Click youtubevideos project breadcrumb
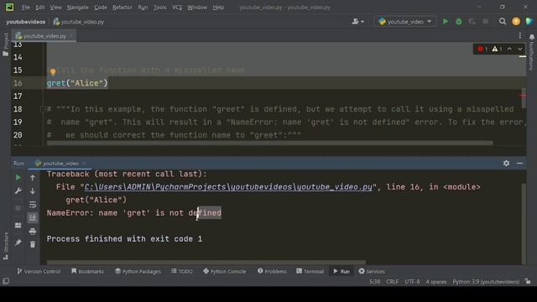This screenshot has width=537, height=302. (x=26, y=22)
